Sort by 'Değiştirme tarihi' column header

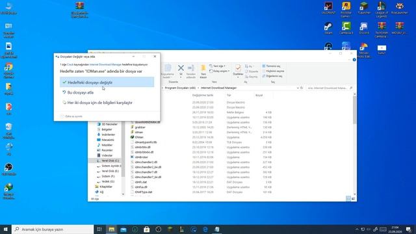[203, 96]
